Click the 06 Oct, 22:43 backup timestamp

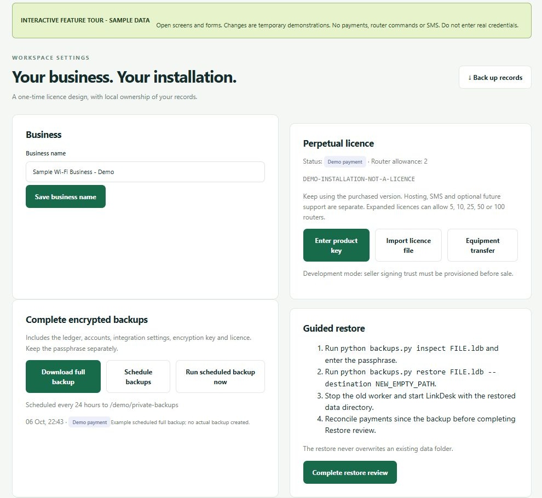pyautogui.click(x=44, y=422)
